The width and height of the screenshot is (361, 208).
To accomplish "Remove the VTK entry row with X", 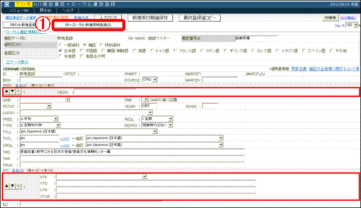I will click(18, 186).
